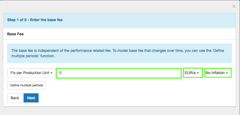Click the caret arrow beside "Fix per Production Unit"
The height and width of the screenshot is (115, 240).
pyautogui.click(x=51, y=73)
